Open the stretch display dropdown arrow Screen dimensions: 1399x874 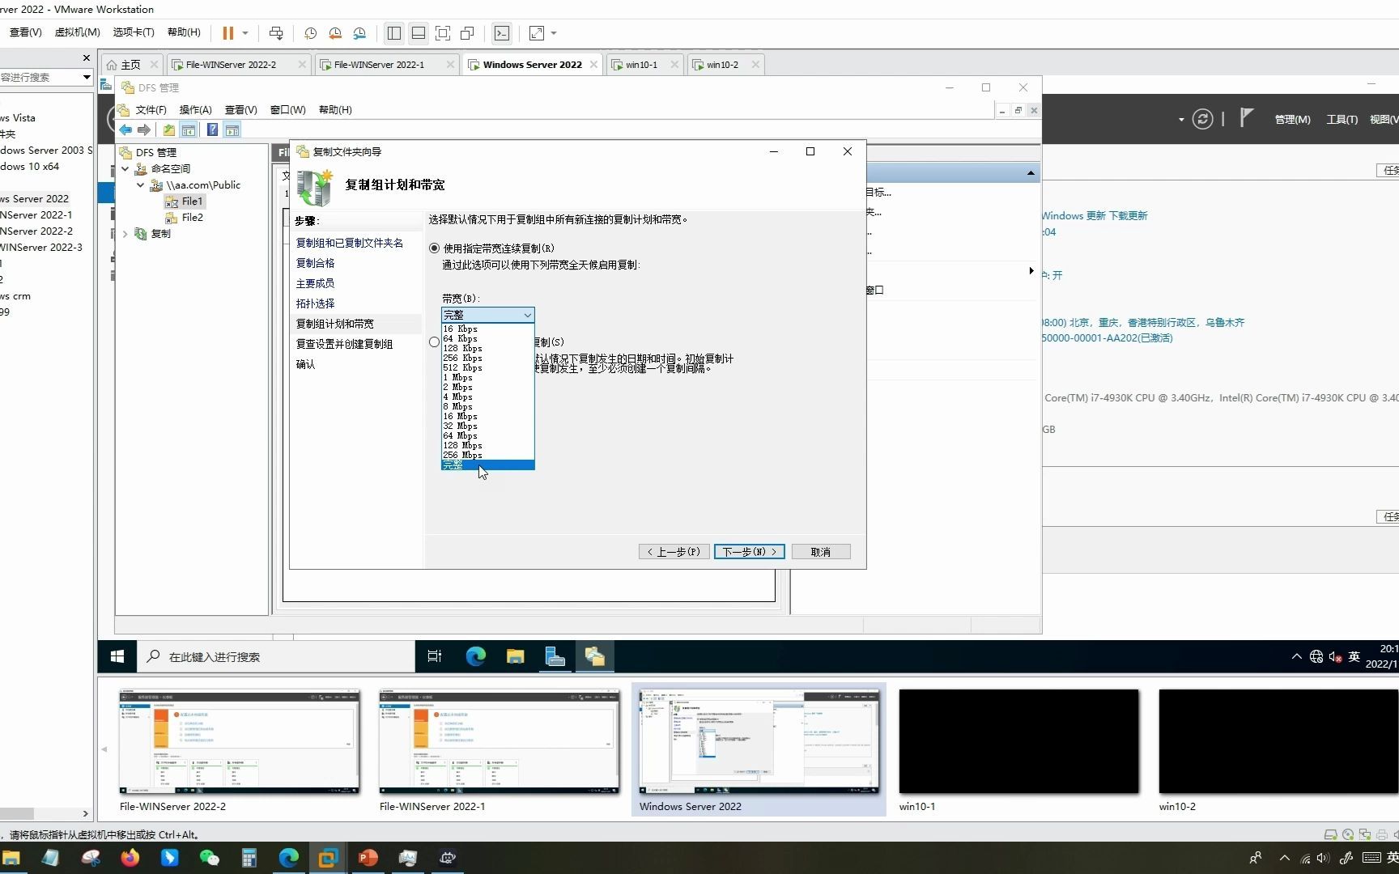tap(554, 33)
